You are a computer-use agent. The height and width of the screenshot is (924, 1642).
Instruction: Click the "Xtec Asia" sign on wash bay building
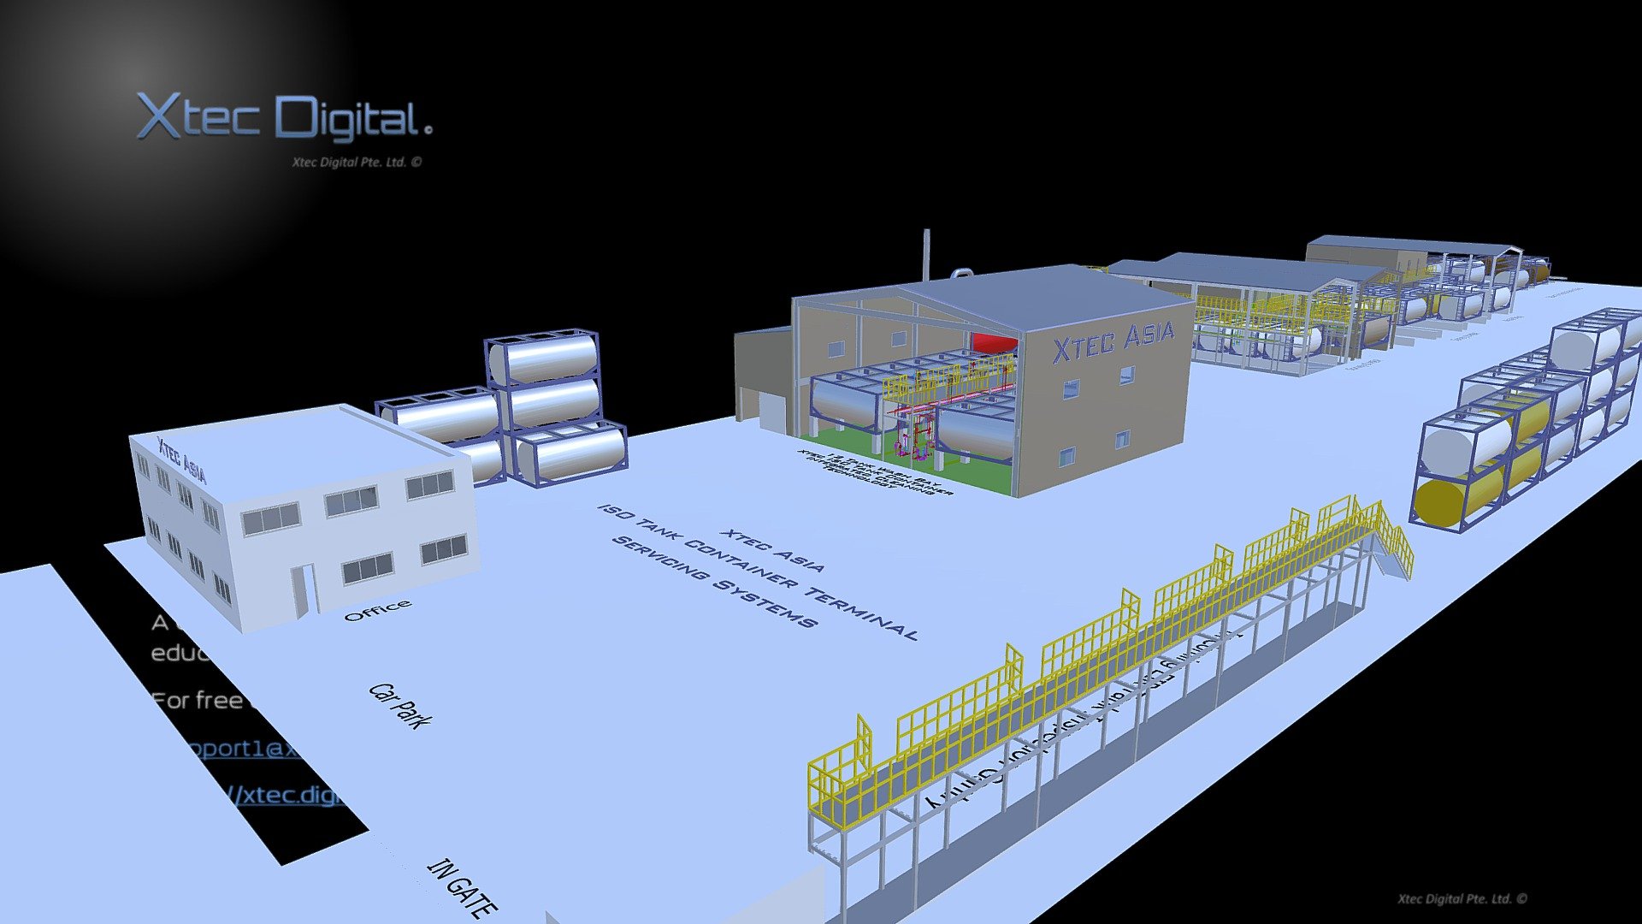point(1113,341)
